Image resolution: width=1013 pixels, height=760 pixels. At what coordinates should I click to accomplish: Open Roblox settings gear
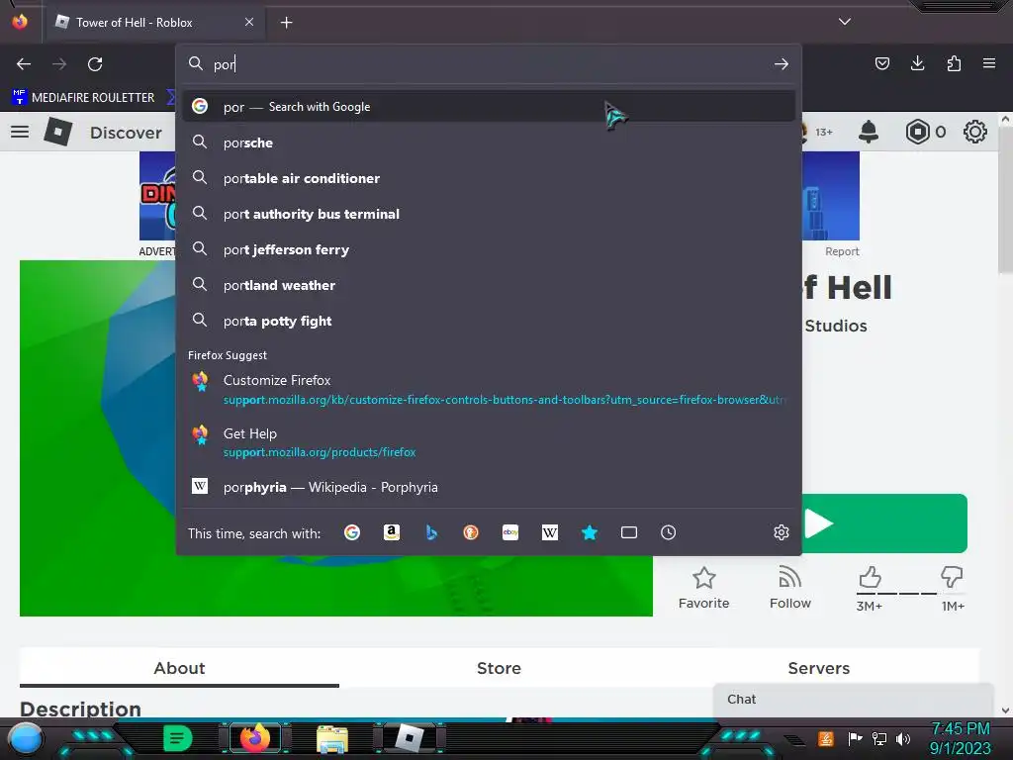pyautogui.click(x=974, y=132)
